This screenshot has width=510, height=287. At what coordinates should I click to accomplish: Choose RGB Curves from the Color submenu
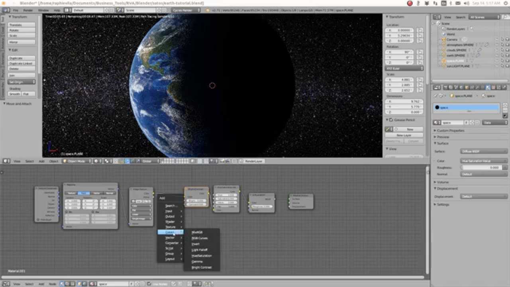point(200,238)
